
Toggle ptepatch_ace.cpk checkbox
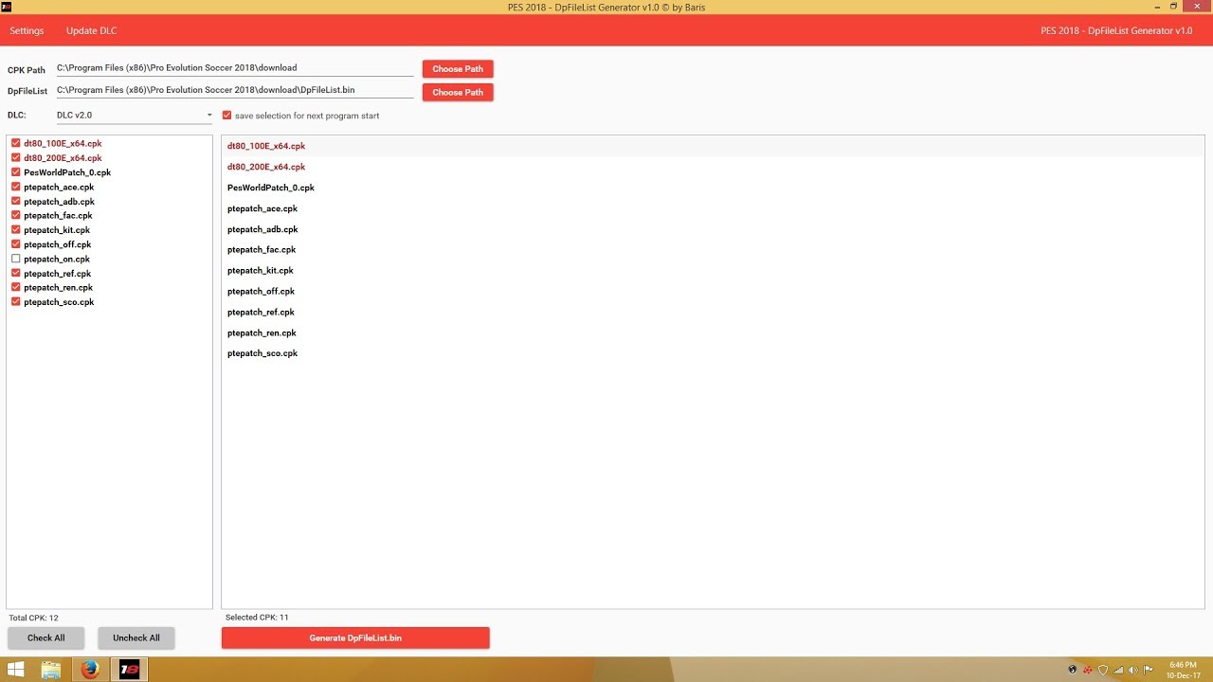tap(16, 187)
